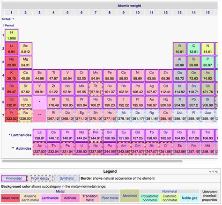Image resolution: width=222 pixels, height=205 pixels.
Task: Select group 13 column header
Action: pyautogui.click(x=179, y=13)
